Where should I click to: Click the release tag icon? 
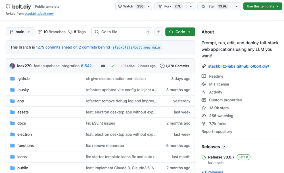(x=204, y=157)
